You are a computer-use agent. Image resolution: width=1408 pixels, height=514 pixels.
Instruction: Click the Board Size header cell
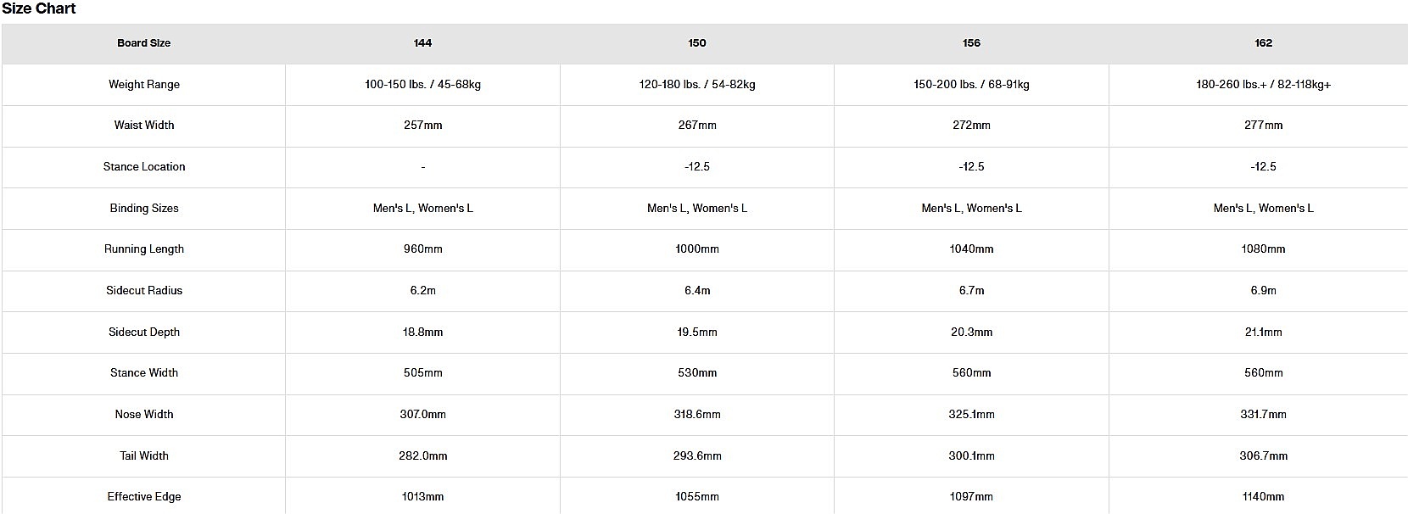click(144, 43)
